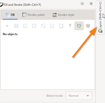
Task: Select the Fill tab
Action: (x=10, y=15)
